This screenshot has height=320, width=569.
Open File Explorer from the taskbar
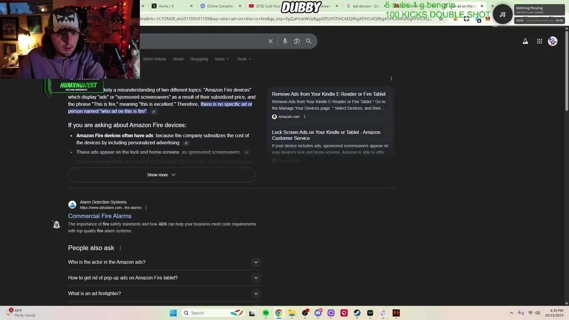click(292, 313)
